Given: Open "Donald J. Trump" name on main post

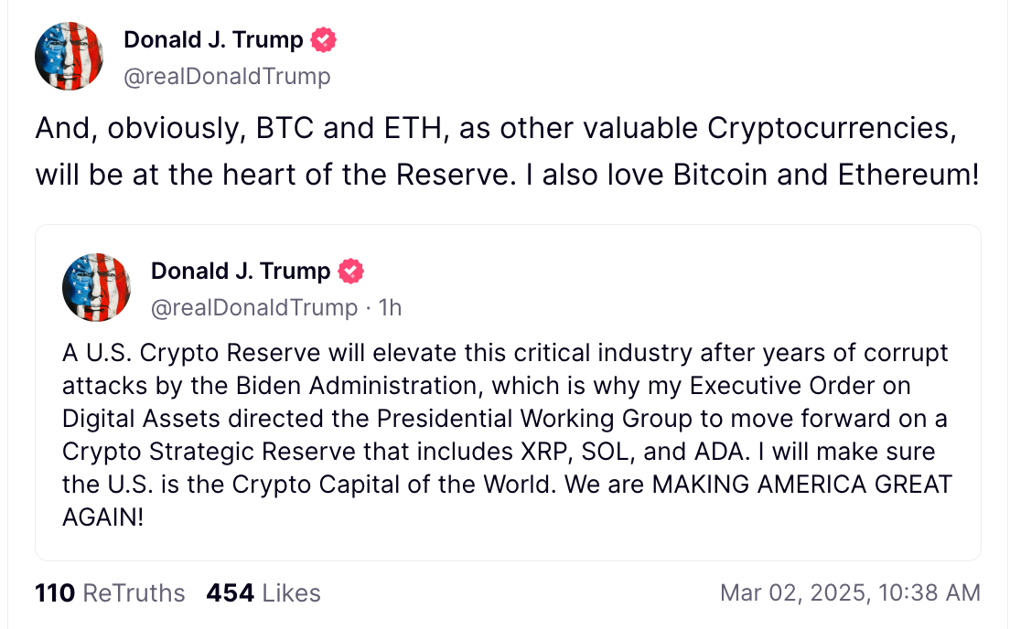Looking at the screenshot, I should pos(213,40).
